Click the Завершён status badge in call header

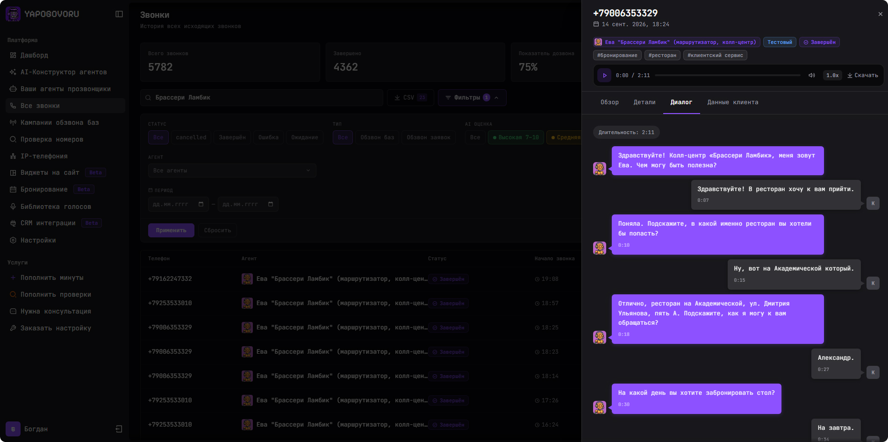(x=819, y=42)
